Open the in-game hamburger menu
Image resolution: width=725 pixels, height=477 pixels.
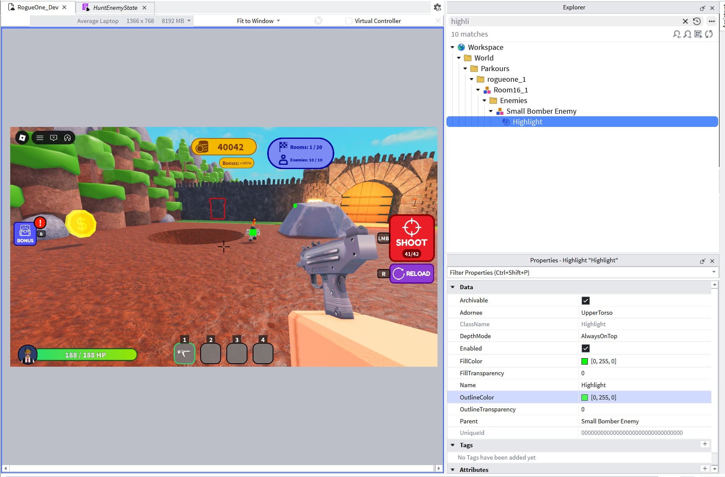point(40,138)
